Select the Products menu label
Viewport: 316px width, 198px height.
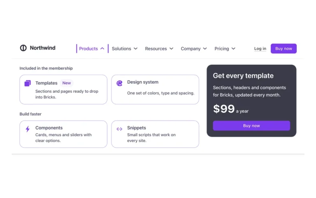(88, 49)
